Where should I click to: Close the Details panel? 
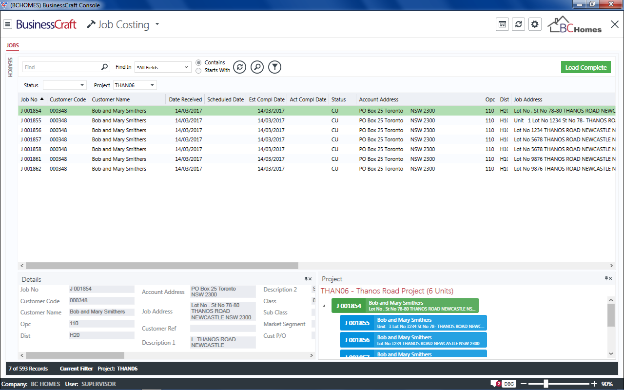coord(310,279)
